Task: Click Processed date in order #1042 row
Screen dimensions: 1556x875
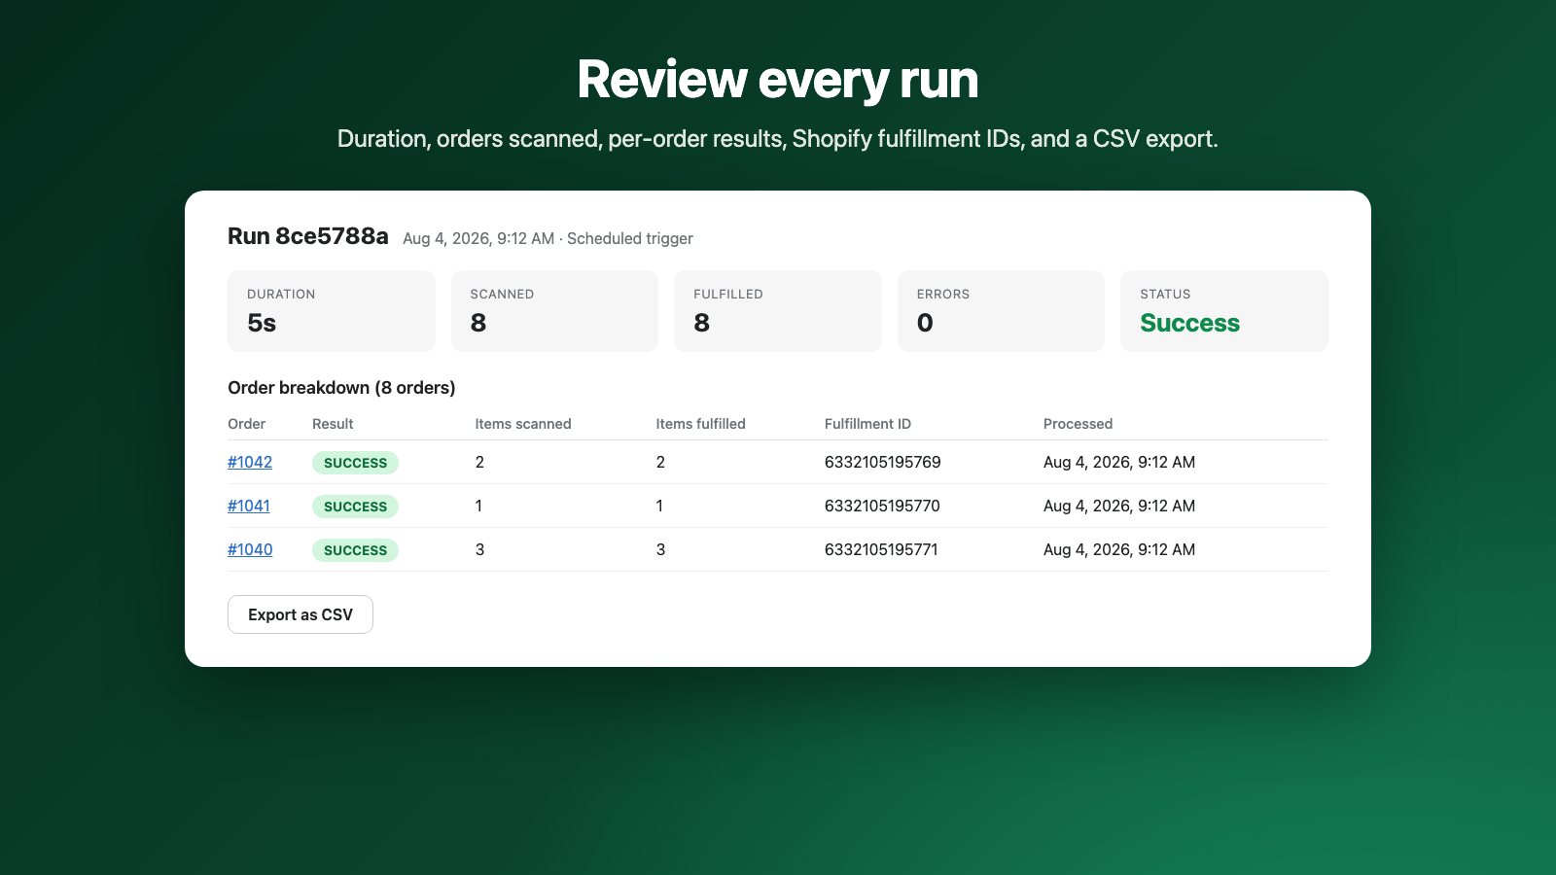Action: pyautogui.click(x=1119, y=462)
